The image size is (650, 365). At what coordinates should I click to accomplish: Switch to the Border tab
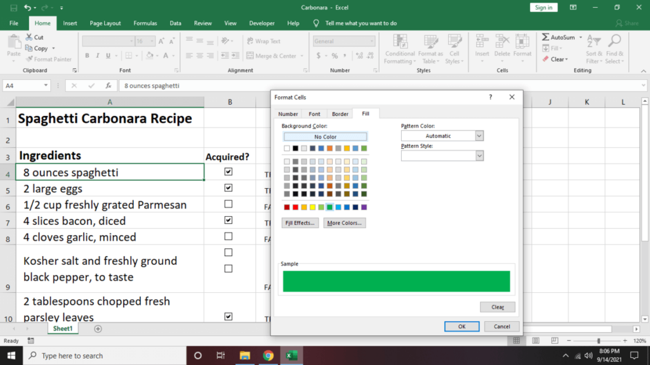click(x=340, y=114)
